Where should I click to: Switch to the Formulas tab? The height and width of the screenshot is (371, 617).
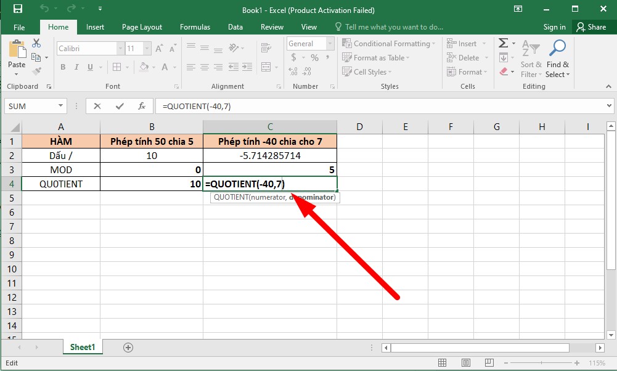pos(195,26)
